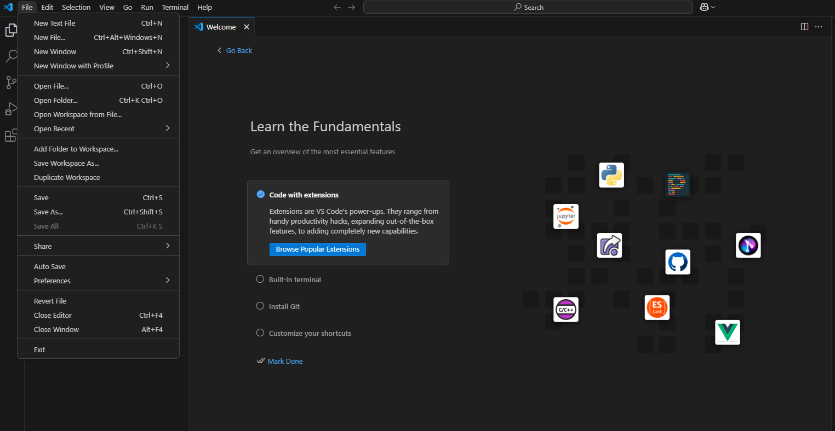
Task: Click the Mark Done link
Action: pos(285,361)
